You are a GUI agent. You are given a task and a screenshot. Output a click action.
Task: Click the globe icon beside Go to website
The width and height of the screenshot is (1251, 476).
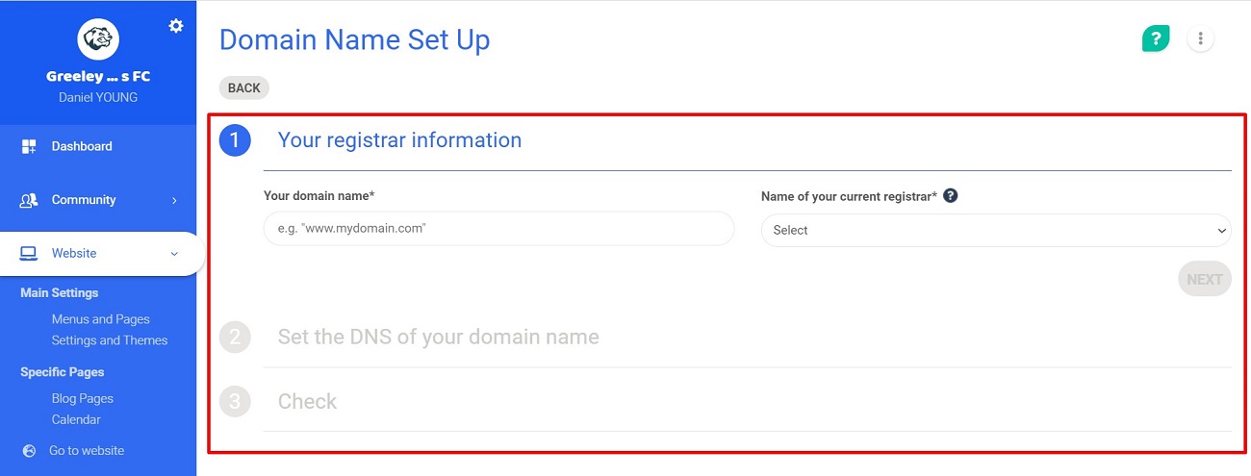point(29,451)
